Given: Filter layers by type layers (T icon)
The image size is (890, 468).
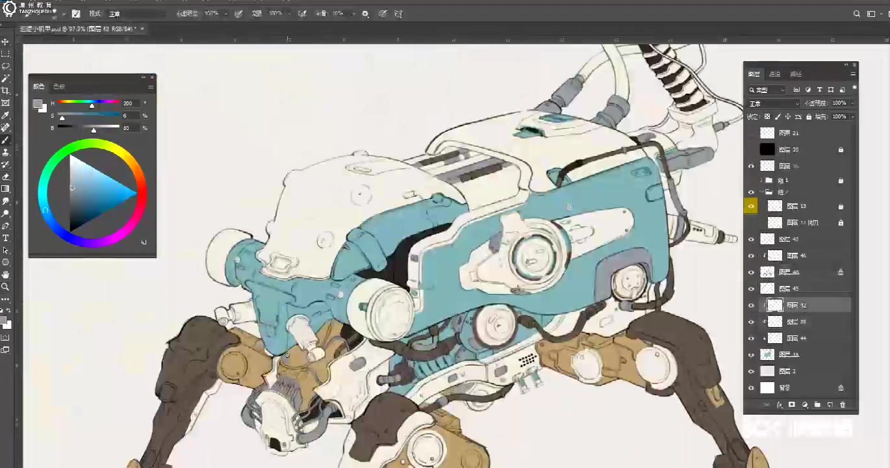Looking at the screenshot, I should pos(820,90).
